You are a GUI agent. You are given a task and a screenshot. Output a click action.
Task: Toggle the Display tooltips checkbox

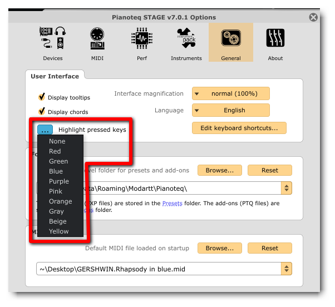[x=42, y=97]
